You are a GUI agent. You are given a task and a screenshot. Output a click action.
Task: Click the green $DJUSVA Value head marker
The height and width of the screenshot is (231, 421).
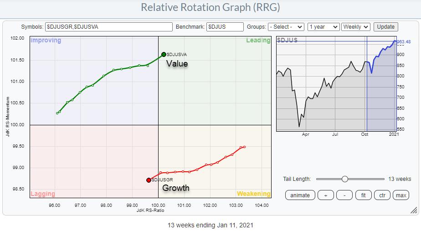pos(164,55)
